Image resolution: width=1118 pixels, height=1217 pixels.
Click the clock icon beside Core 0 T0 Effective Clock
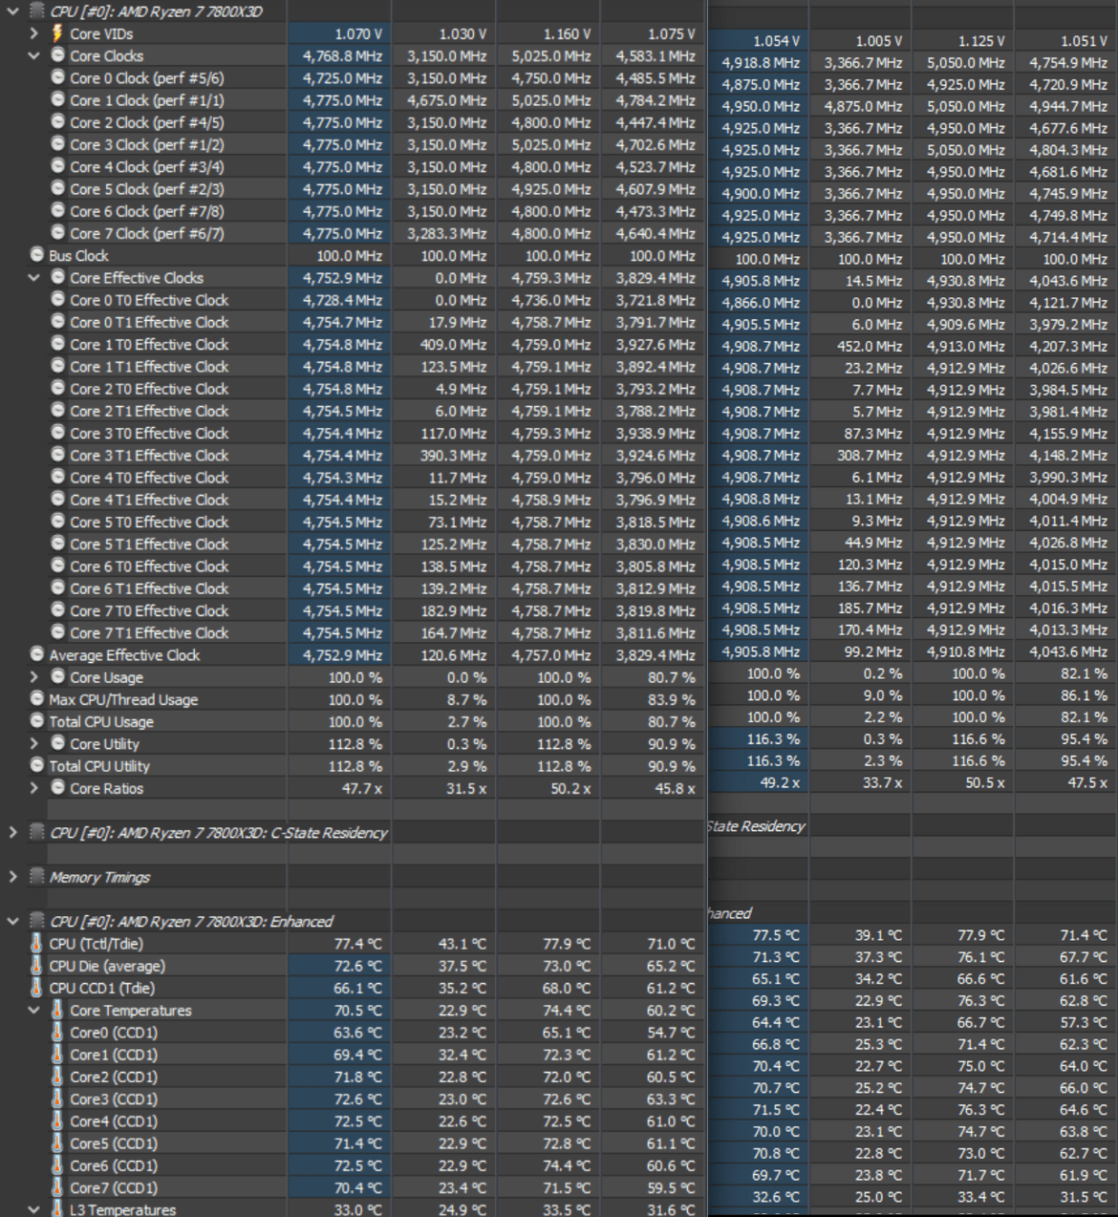click(x=57, y=300)
